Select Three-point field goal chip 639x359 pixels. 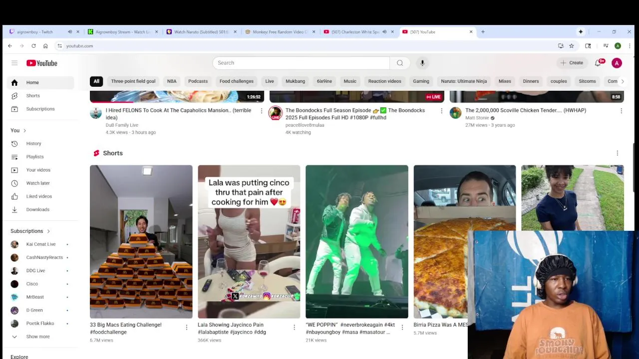(x=133, y=81)
